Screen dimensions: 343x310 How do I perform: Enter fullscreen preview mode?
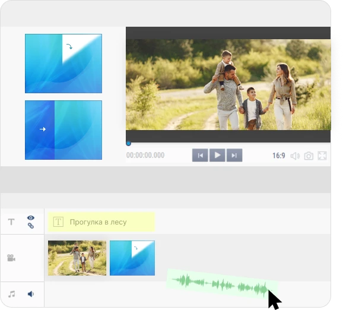322,156
